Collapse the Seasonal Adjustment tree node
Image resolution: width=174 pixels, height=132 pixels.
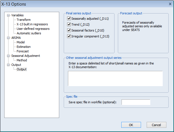[x=8, y=56]
